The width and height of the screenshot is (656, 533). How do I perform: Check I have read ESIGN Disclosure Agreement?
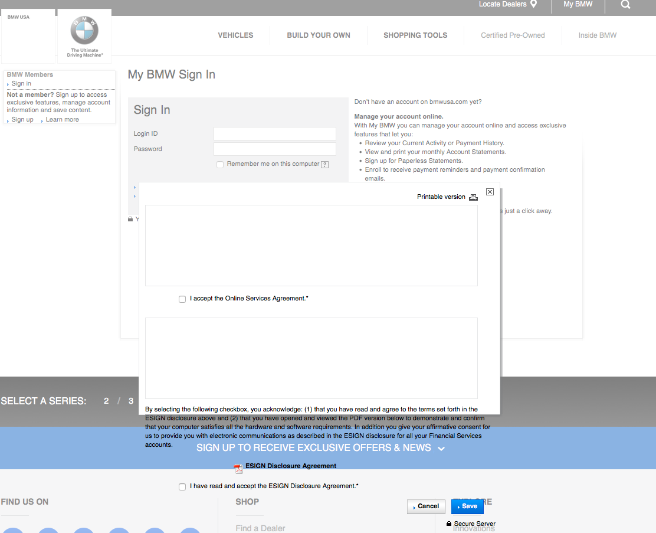(x=182, y=486)
